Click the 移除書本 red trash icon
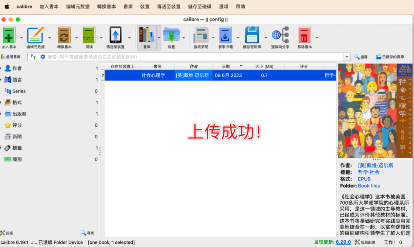Viewport: 414px width, 247px height. pyautogui.click(x=304, y=35)
